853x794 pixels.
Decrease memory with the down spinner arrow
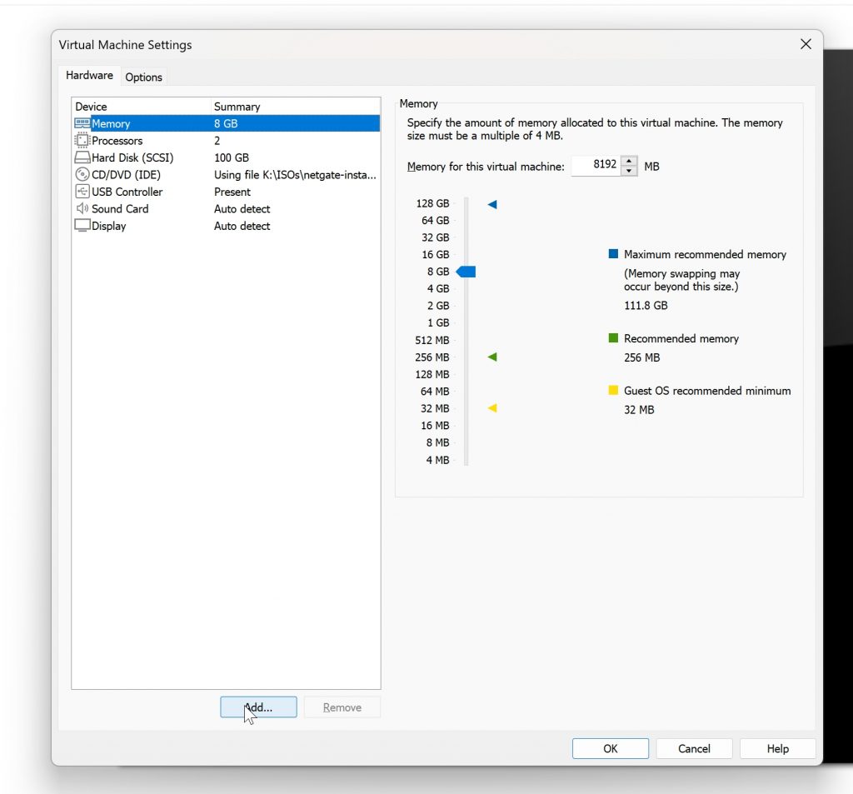click(629, 172)
